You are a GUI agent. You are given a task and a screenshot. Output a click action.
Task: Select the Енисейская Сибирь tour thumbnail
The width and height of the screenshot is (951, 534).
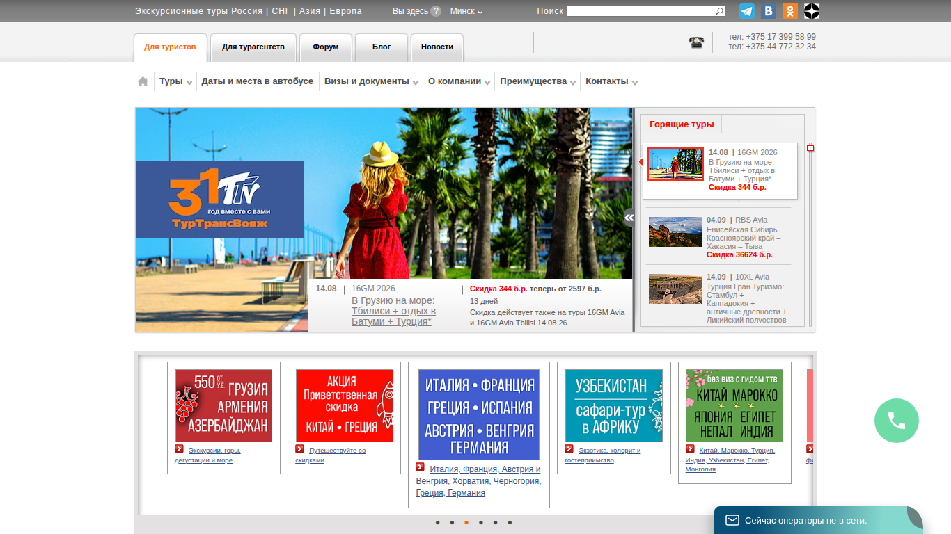(675, 232)
